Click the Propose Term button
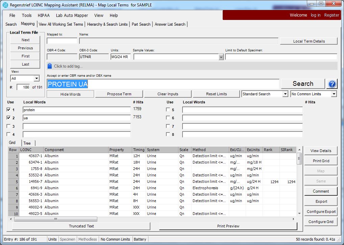 (119, 94)
